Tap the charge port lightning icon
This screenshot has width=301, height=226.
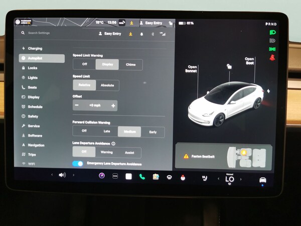tap(268, 91)
